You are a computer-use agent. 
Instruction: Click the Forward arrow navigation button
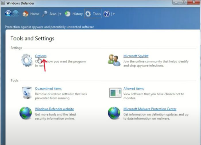[16, 13]
